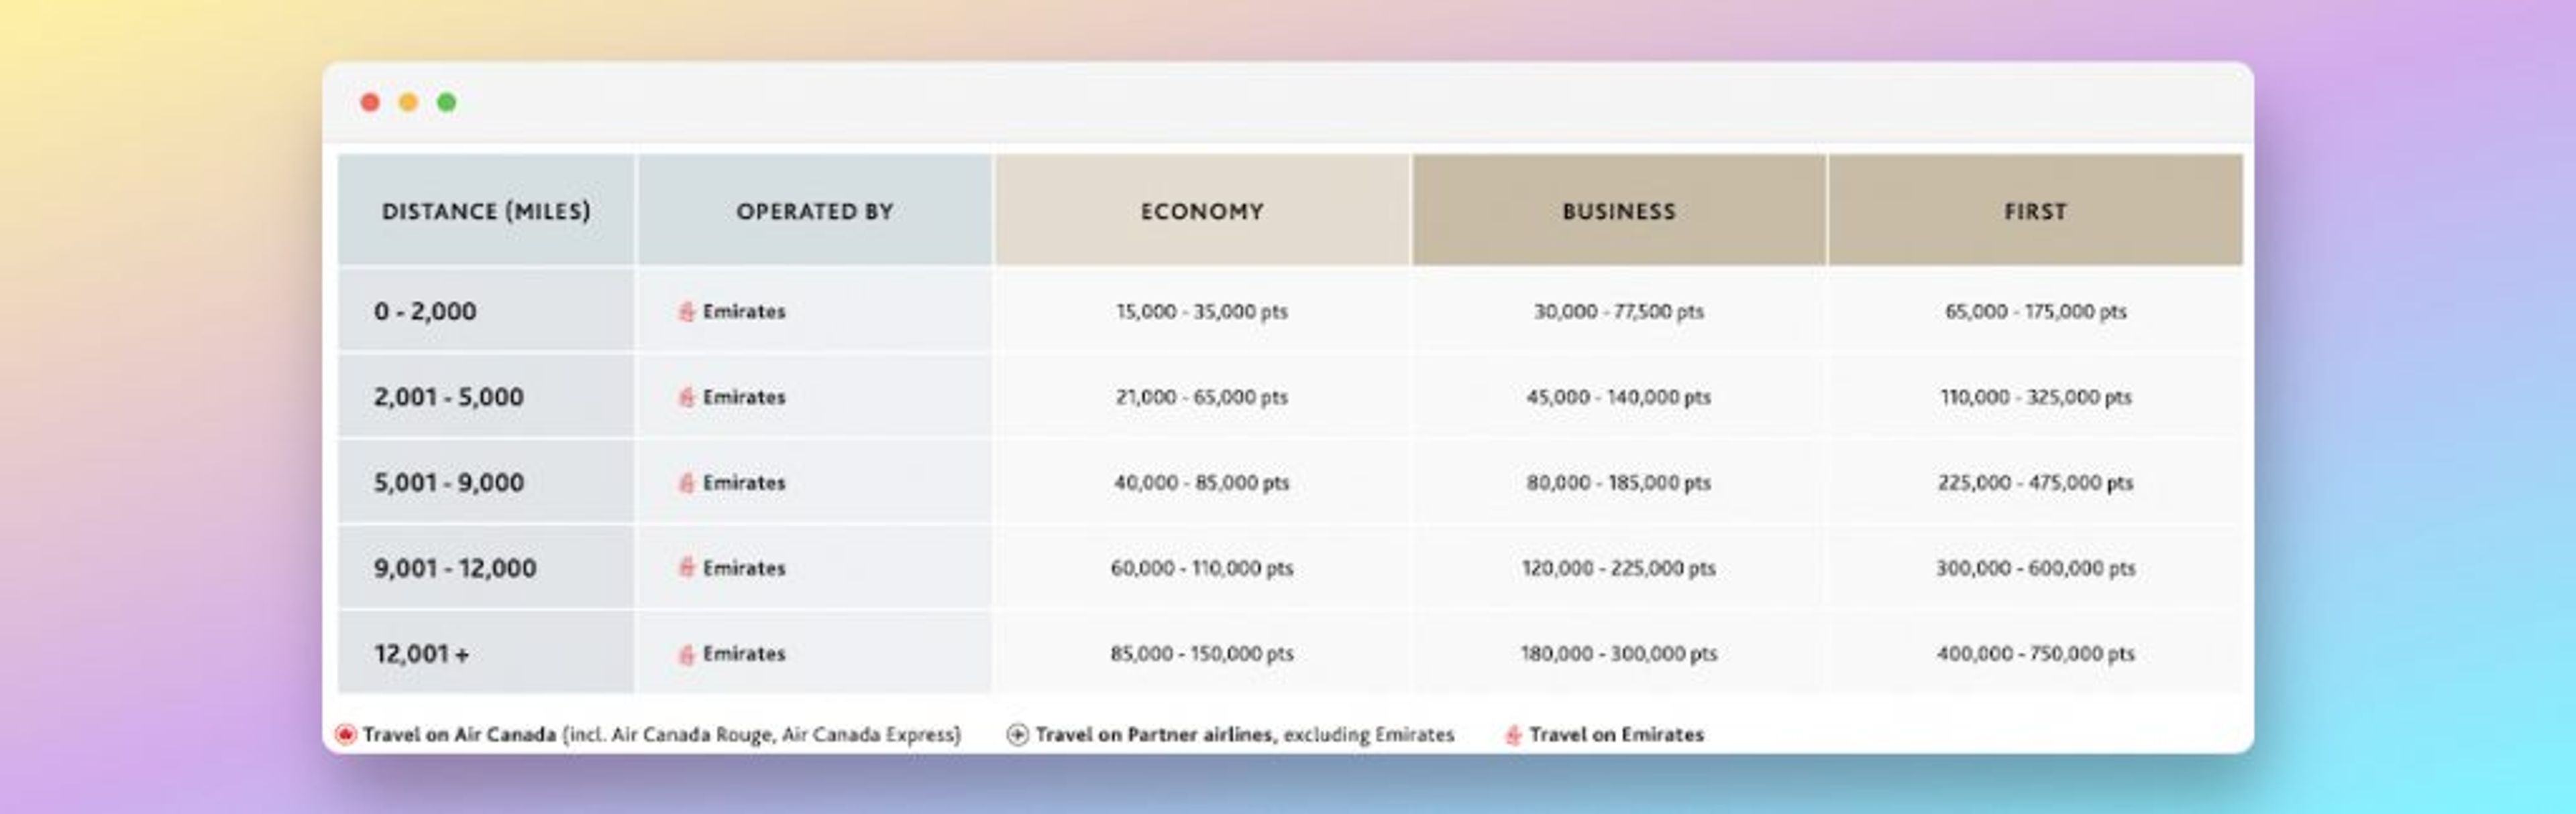The image size is (2576, 814).
Task: Click the Emirates icon in 9,001 - 12,000 row
Action: click(687, 568)
